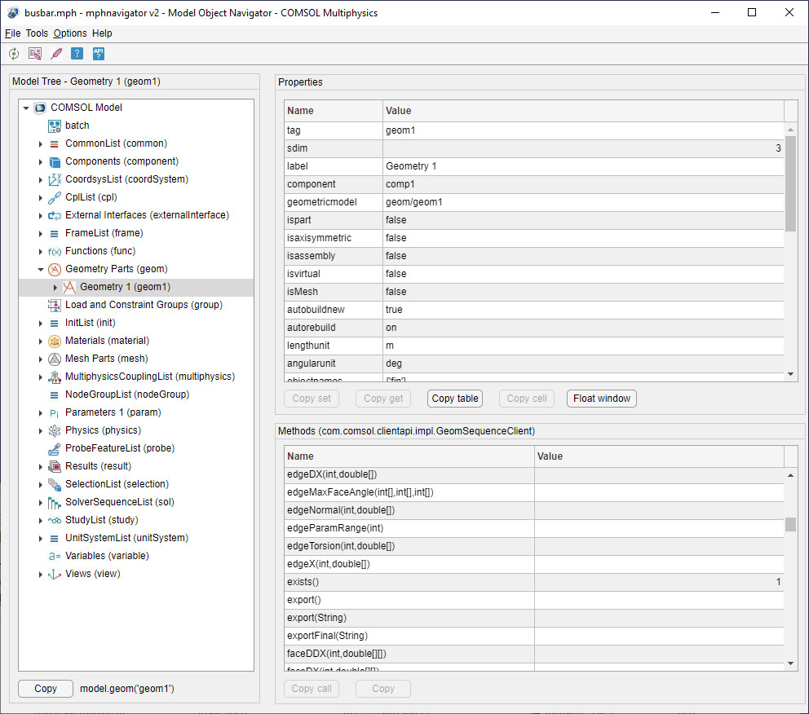Click the batch node icon in the tree
Viewport: 809px width, 714px height.
[55, 125]
